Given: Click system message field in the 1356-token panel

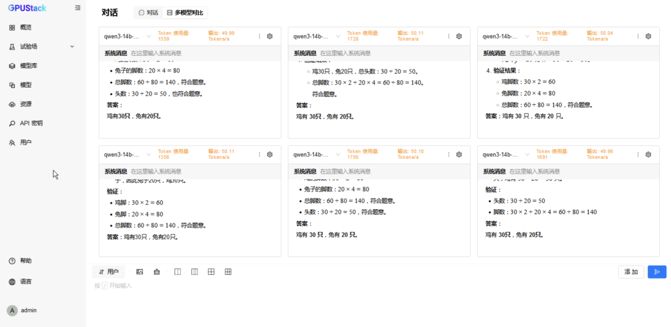Looking at the screenshot, I should [190, 171].
